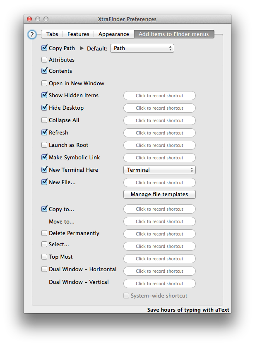Record shortcut for Dual Window - Horizontal
Screen dimensions: 255x346
159,271
